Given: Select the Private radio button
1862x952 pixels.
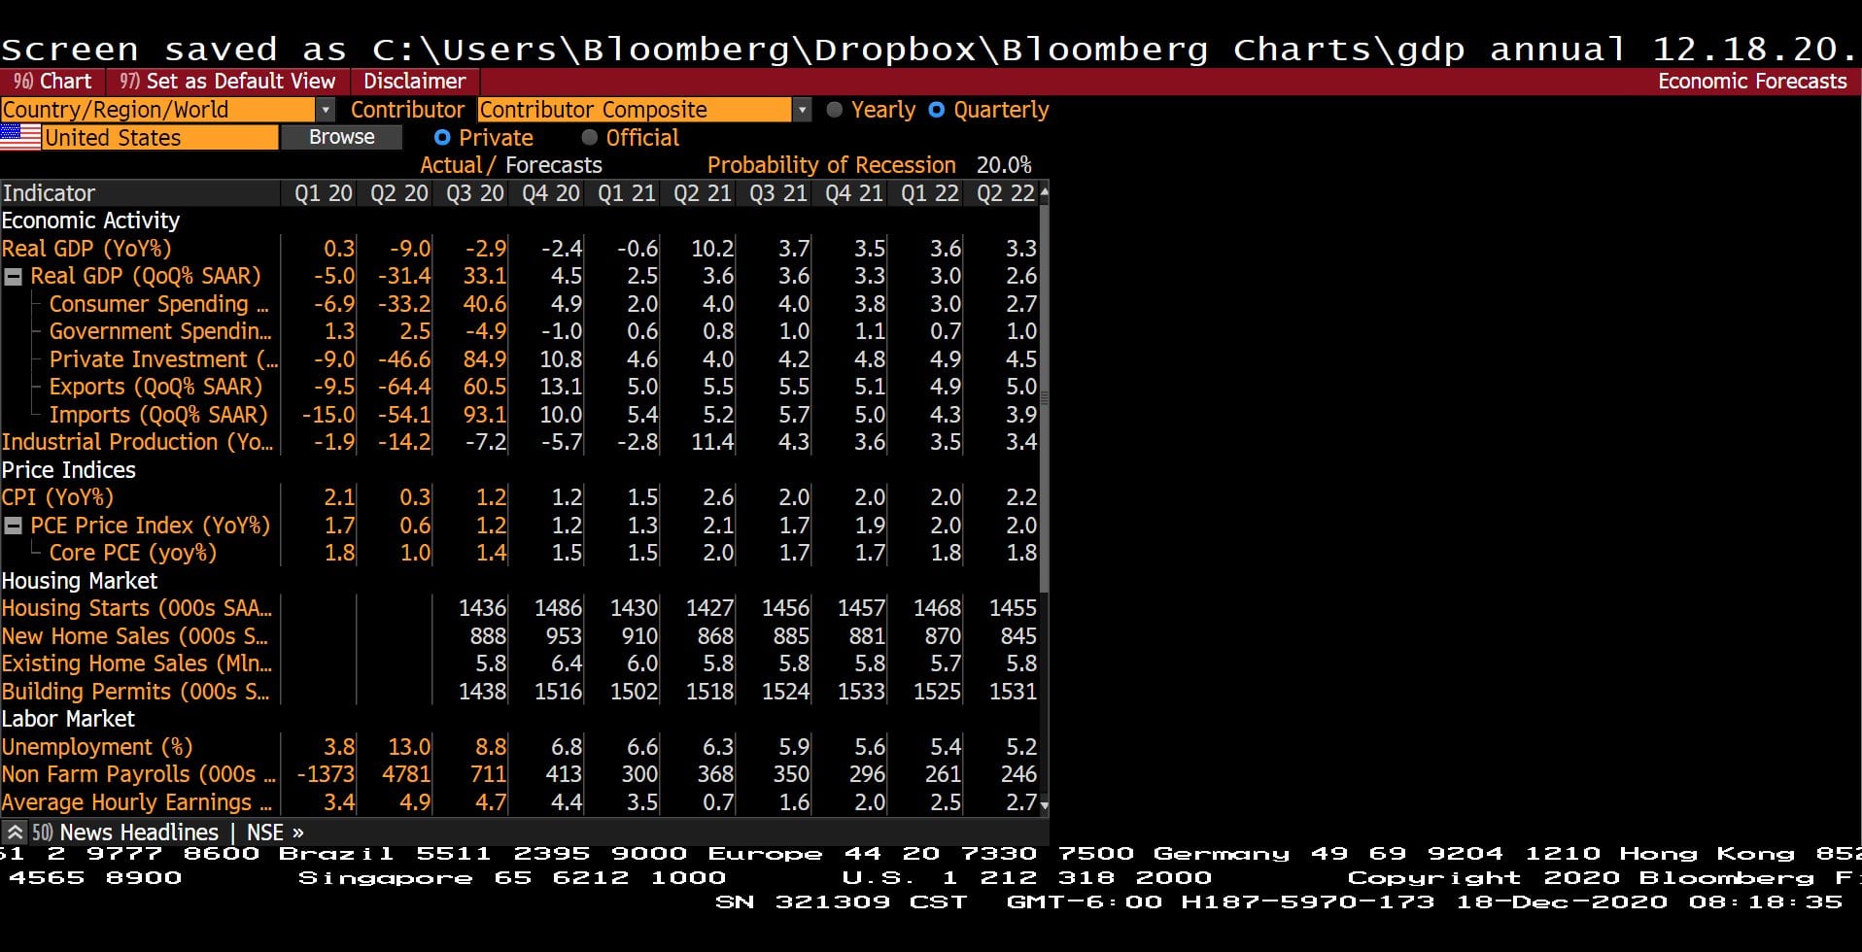Looking at the screenshot, I should (x=442, y=138).
